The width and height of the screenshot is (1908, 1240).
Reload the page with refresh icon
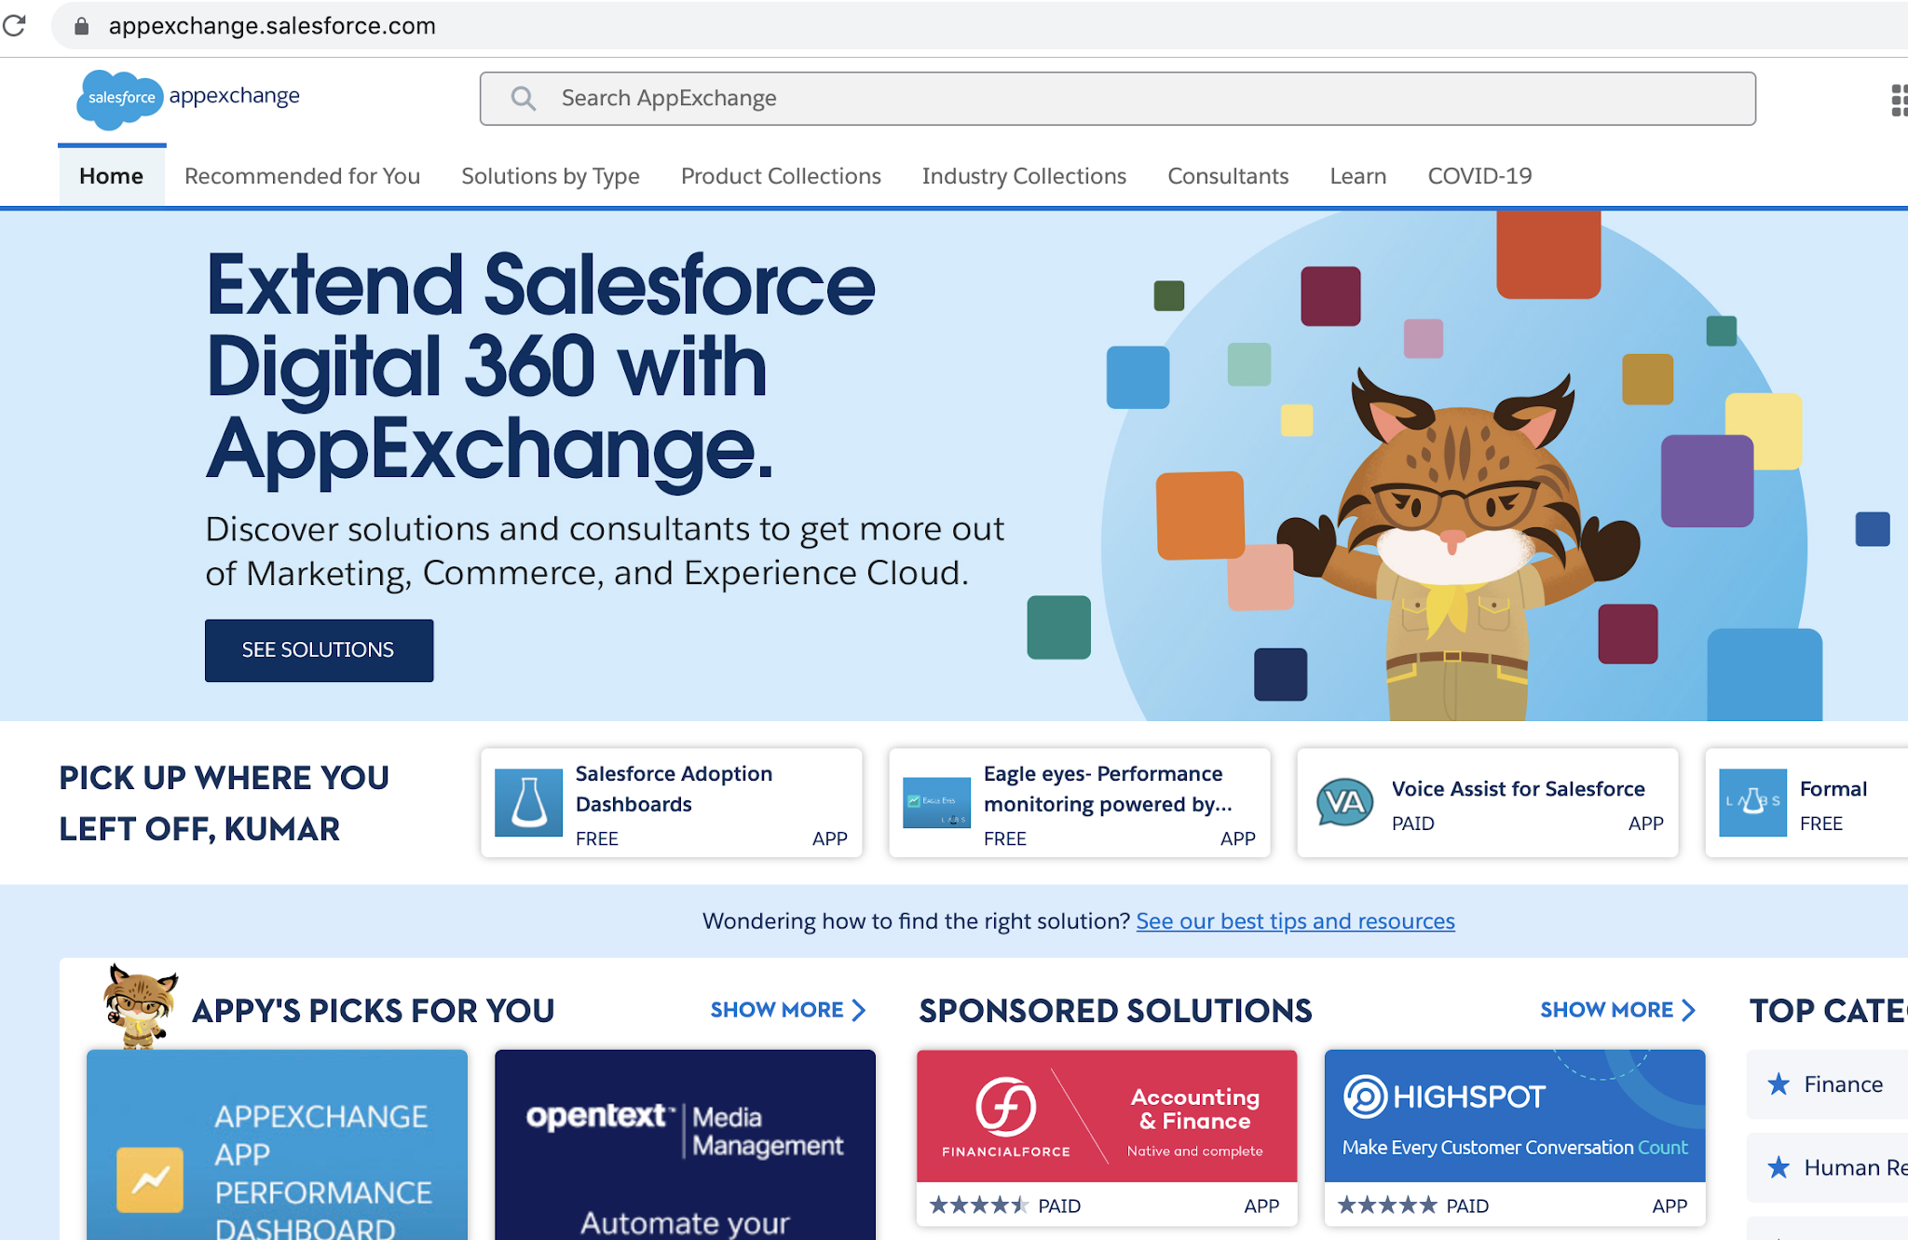(15, 25)
